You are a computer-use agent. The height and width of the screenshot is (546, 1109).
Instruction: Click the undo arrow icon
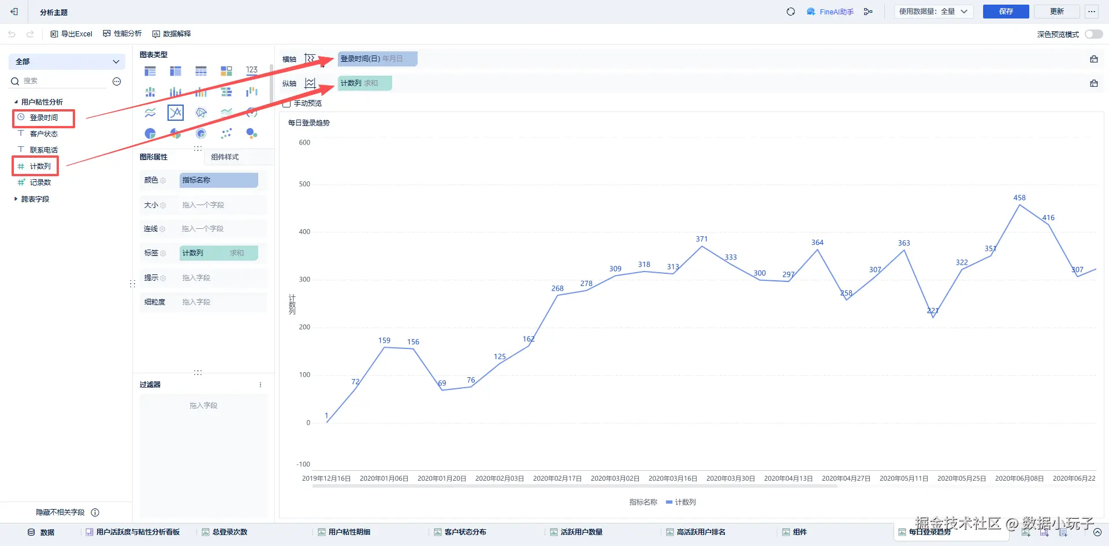point(12,34)
